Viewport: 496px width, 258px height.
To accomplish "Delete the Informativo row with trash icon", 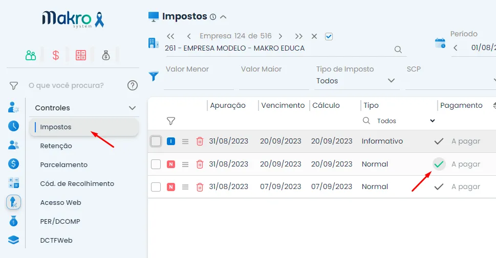I will tap(200, 141).
